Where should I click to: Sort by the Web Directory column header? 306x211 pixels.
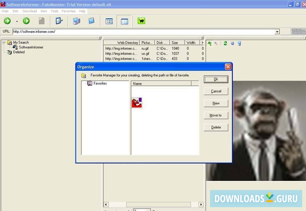tap(121, 42)
